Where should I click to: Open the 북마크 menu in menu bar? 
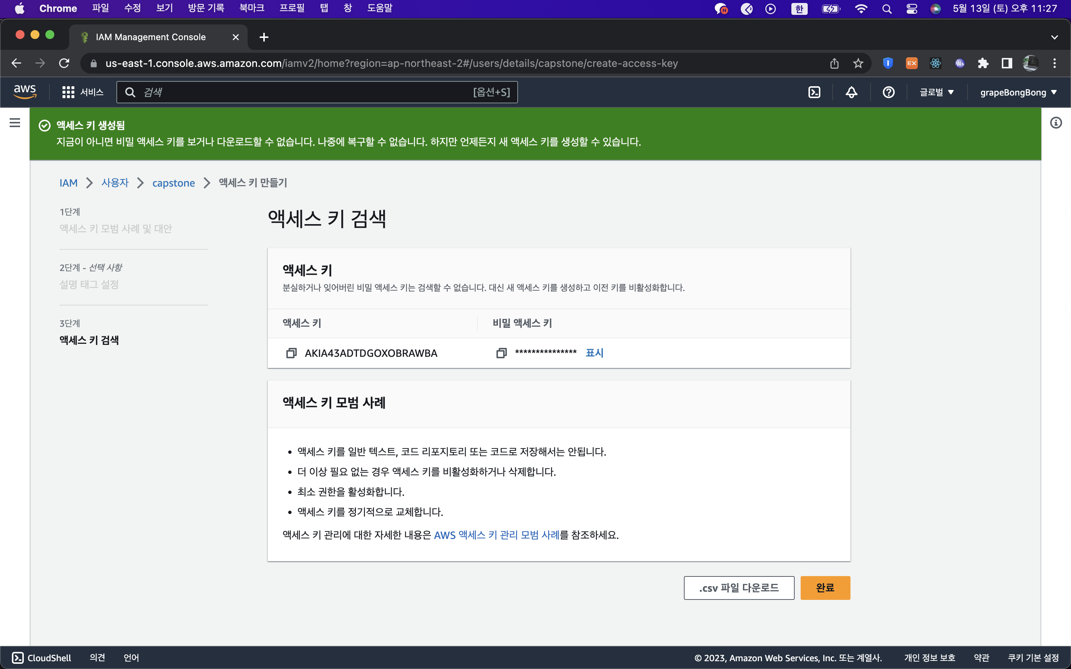coord(251,8)
